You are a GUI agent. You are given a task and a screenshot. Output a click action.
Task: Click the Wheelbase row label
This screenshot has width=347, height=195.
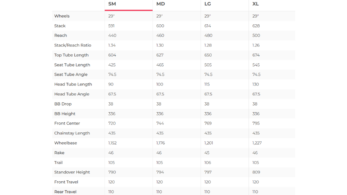coord(65,143)
